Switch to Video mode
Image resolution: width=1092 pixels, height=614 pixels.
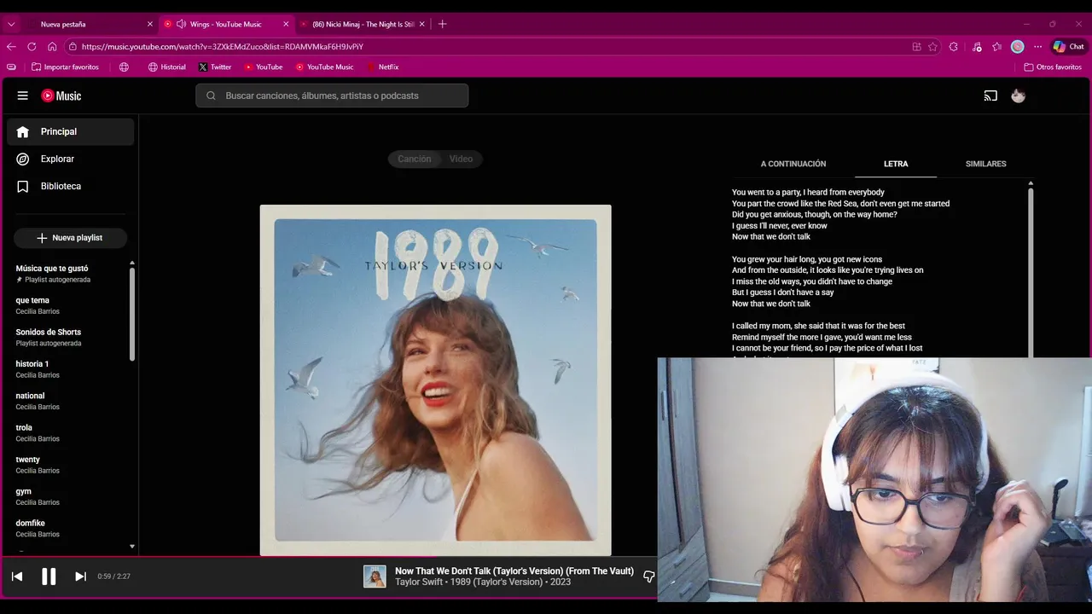point(461,159)
